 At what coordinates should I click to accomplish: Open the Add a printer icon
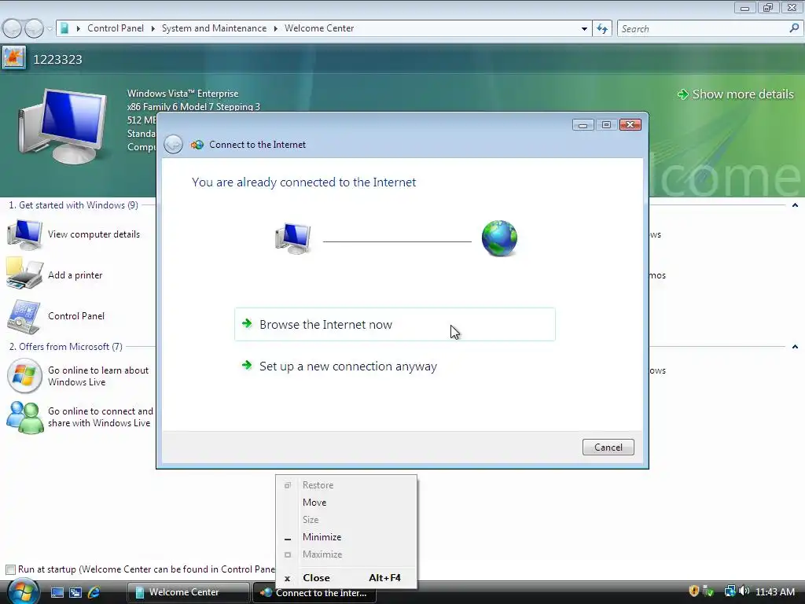(24, 274)
